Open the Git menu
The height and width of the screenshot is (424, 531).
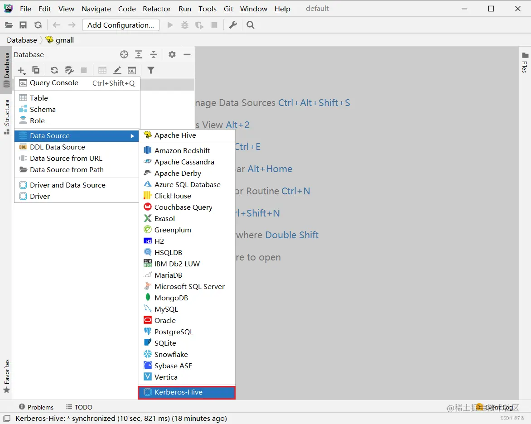click(228, 9)
